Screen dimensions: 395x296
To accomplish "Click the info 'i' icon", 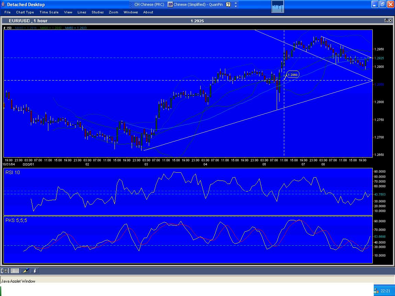I will click(35, 271).
